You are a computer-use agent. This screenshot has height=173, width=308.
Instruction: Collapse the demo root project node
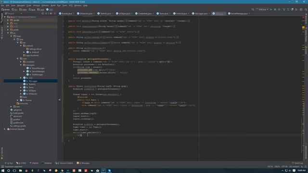click(x=5, y=17)
